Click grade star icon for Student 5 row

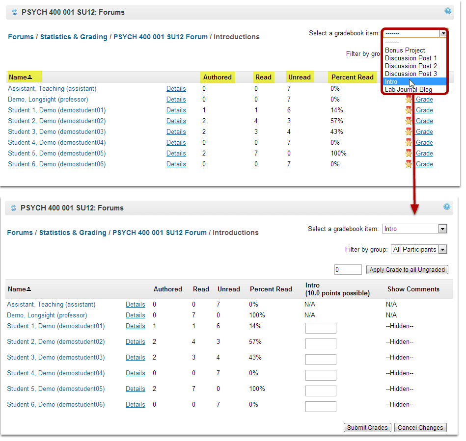[409, 153]
